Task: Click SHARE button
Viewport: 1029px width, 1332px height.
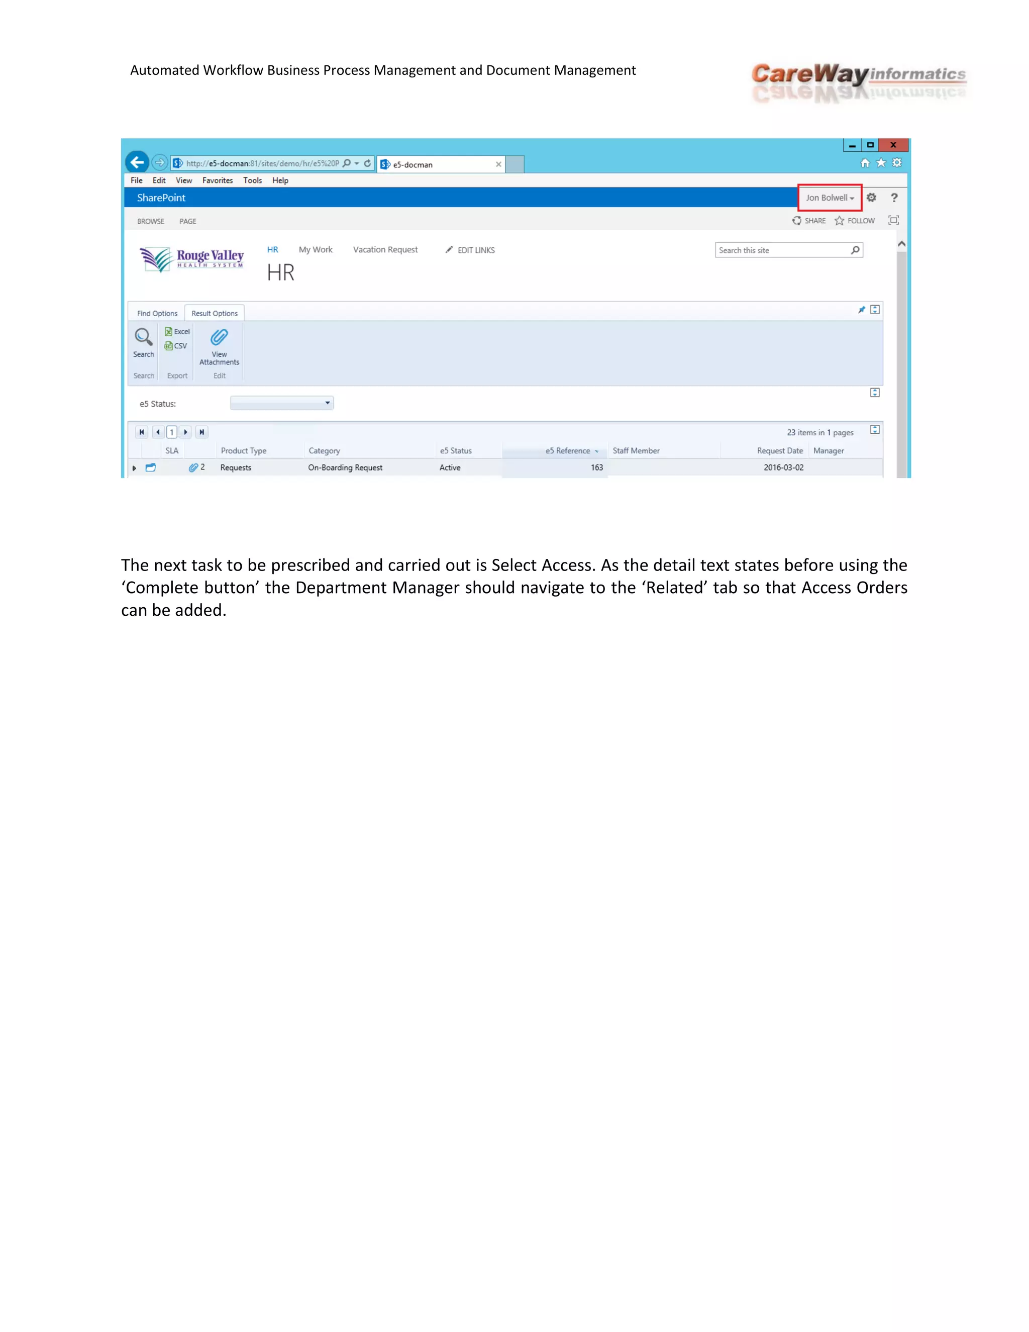Action: coord(809,221)
